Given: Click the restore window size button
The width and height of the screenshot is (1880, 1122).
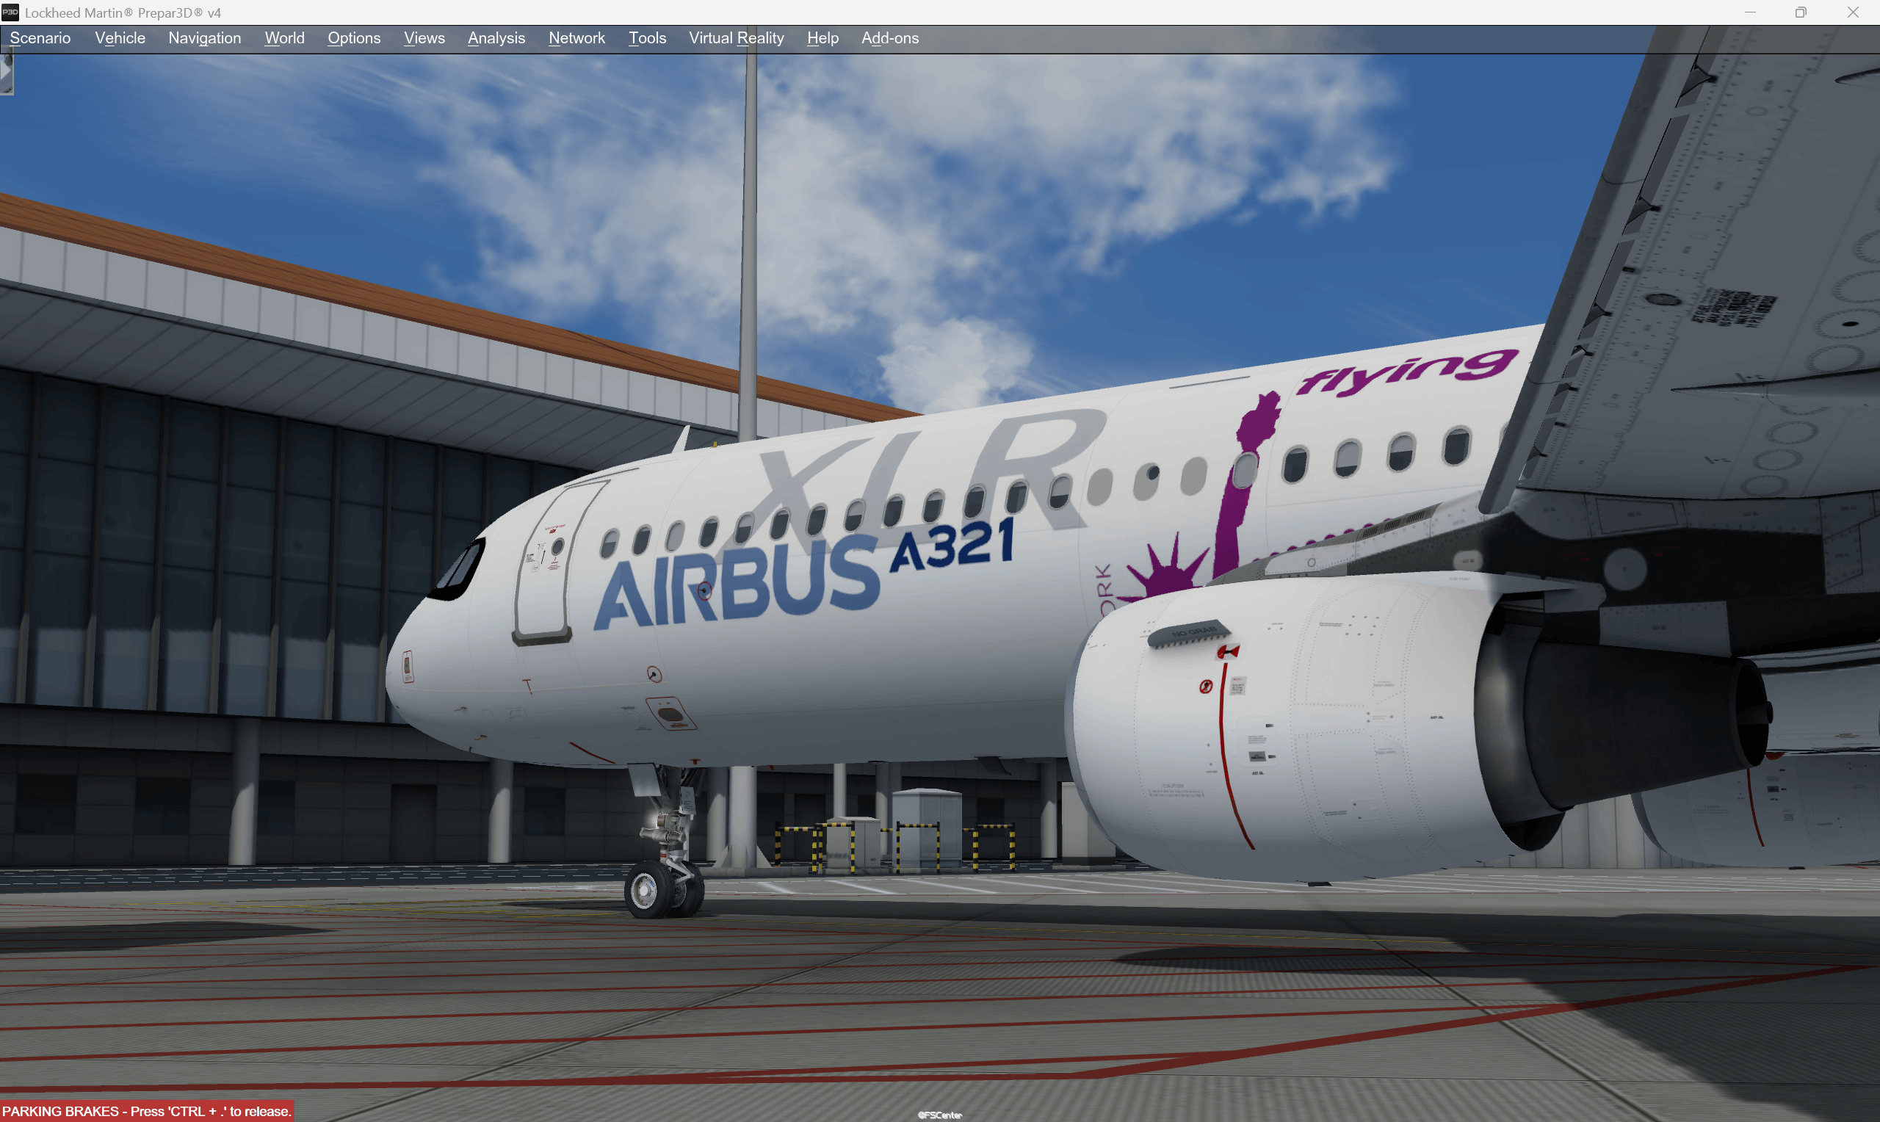Looking at the screenshot, I should click(x=1801, y=12).
